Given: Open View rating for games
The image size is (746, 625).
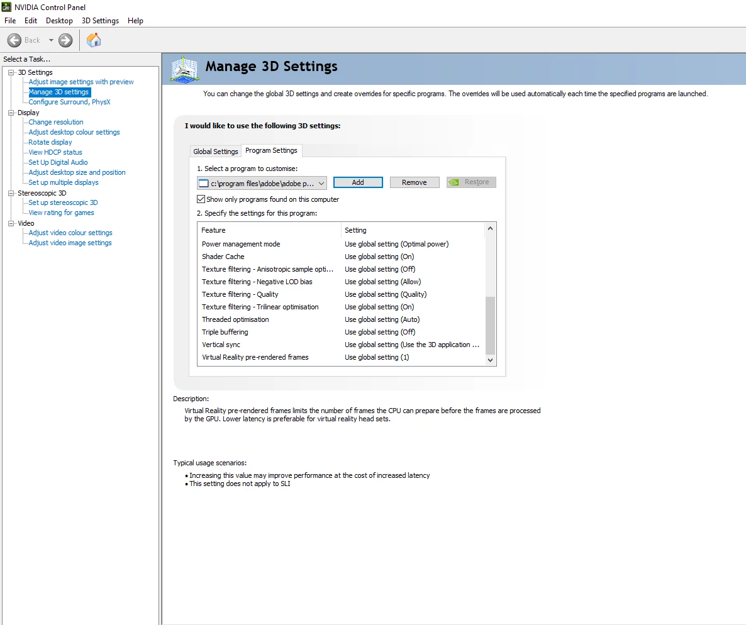Looking at the screenshot, I should (x=62, y=213).
